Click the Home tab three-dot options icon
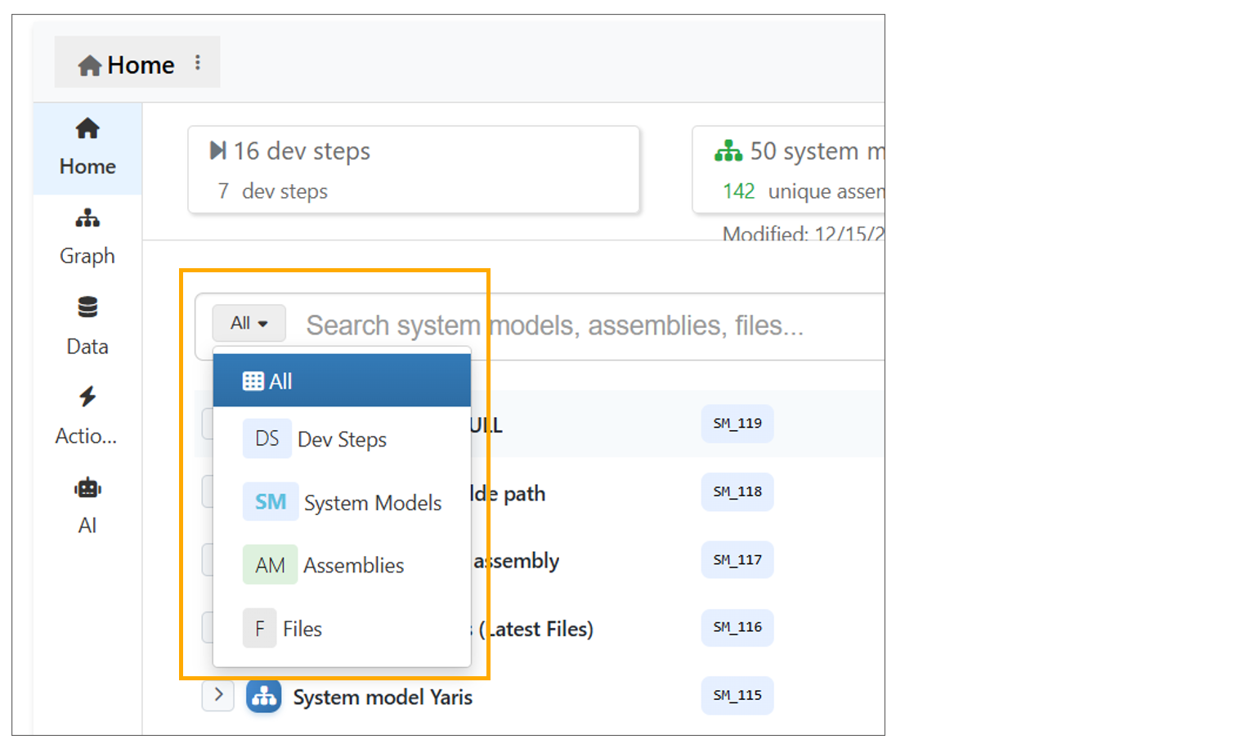The height and width of the screenshot is (740, 1250). pyautogui.click(x=198, y=63)
